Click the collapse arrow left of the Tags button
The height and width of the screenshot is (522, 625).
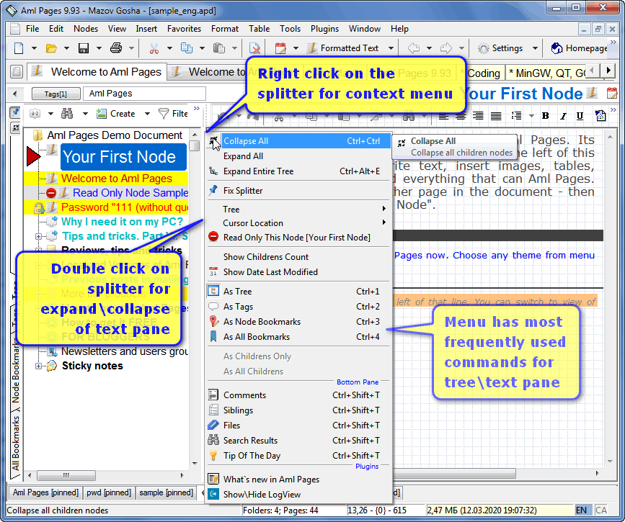tap(15, 94)
